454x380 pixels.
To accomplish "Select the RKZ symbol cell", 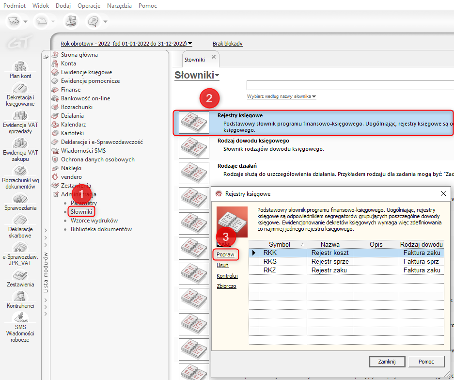I will [x=282, y=270].
